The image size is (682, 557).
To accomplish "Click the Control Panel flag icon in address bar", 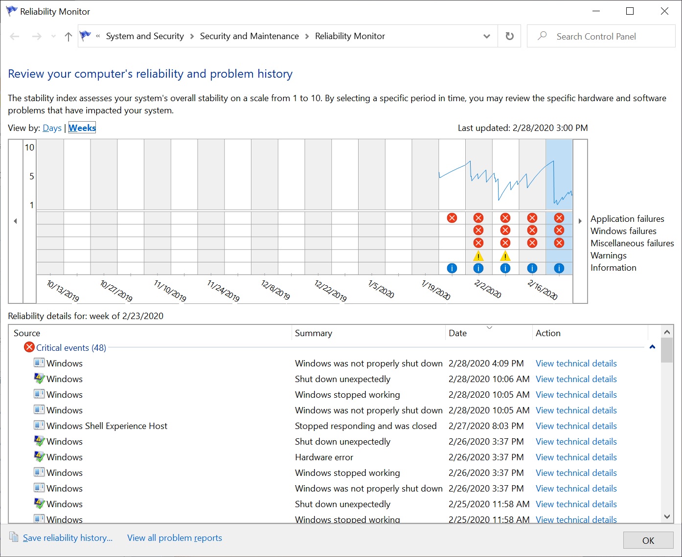I will [86, 36].
